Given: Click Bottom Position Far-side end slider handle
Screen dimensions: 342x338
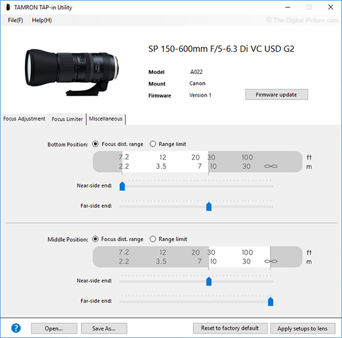Looking at the screenshot, I should 209,206.
